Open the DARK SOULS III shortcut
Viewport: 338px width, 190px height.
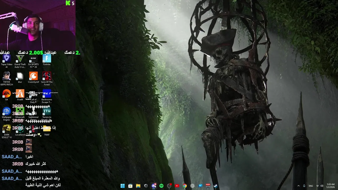[x=7, y=131]
